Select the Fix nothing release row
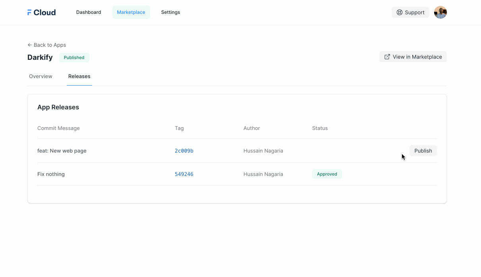481x277 pixels. [51, 174]
